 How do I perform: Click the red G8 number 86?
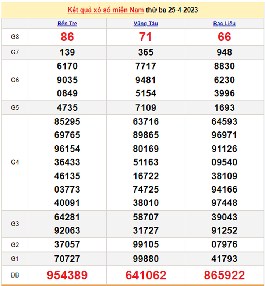(67, 37)
